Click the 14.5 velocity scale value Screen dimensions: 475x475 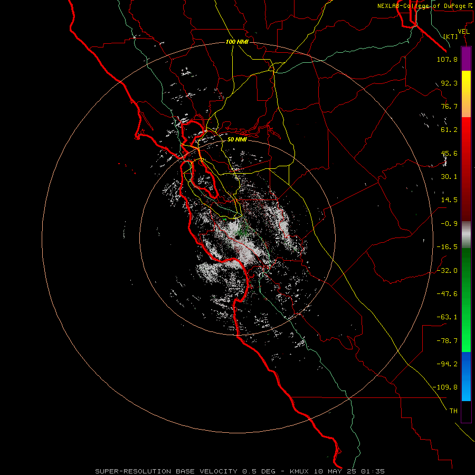tap(449, 200)
